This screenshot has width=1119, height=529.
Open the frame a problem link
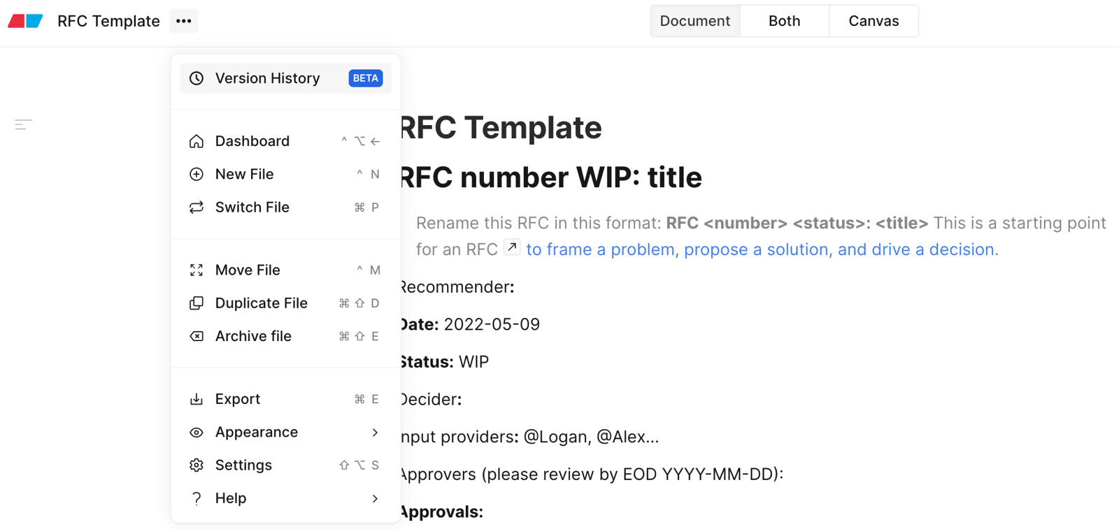coord(762,249)
